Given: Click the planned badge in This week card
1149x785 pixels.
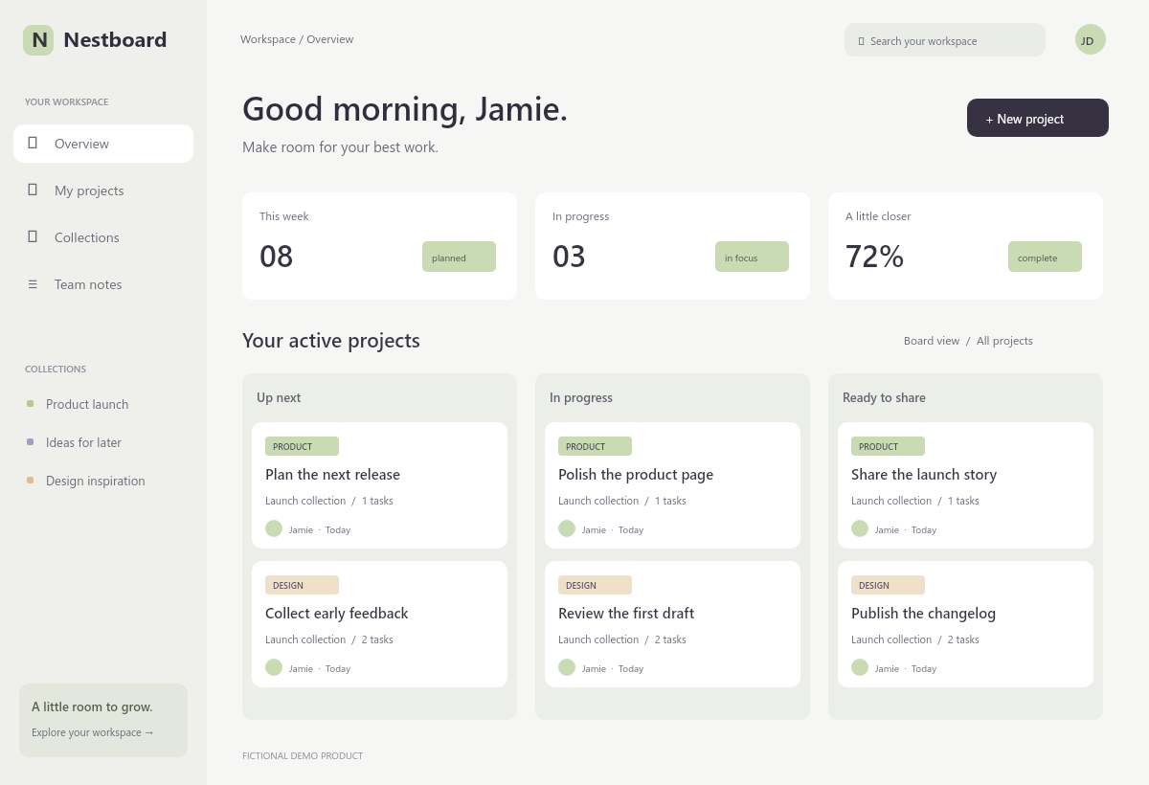Looking at the screenshot, I should click(x=459, y=257).
